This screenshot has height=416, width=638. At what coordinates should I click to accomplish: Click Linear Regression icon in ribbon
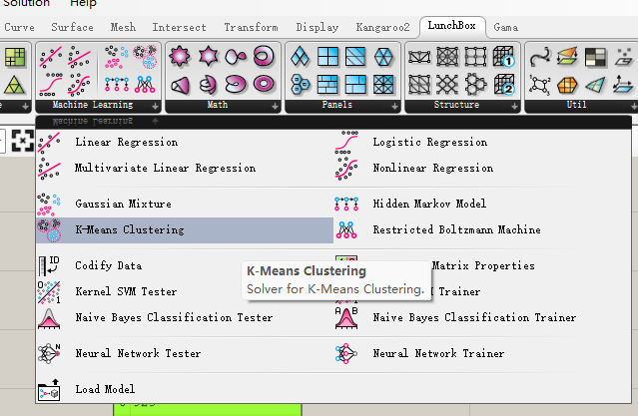point(51,57)
